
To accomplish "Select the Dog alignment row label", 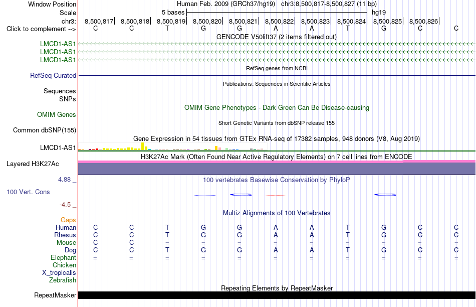I will click(x=70, y=250).
